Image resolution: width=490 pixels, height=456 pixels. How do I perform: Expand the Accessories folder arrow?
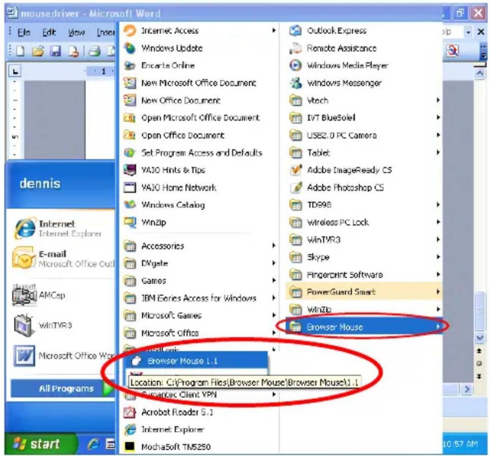[274, 246]
